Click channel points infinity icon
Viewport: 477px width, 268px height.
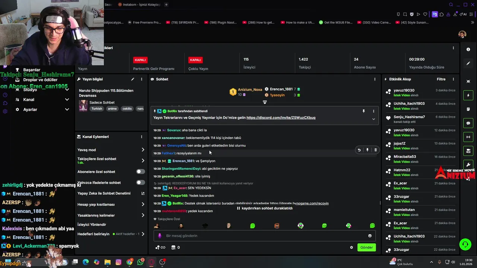pos(160,248)
